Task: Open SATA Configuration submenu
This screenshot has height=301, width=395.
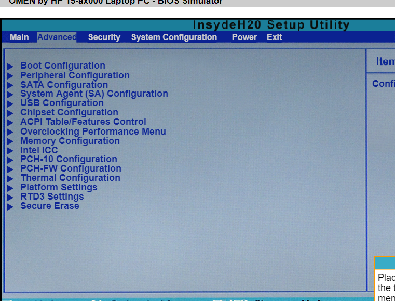Action: [x=64, y=85]
